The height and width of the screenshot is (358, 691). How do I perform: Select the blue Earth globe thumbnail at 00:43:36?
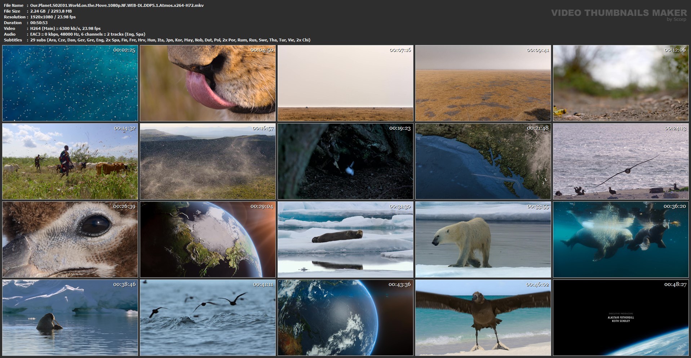click(346, 318)
